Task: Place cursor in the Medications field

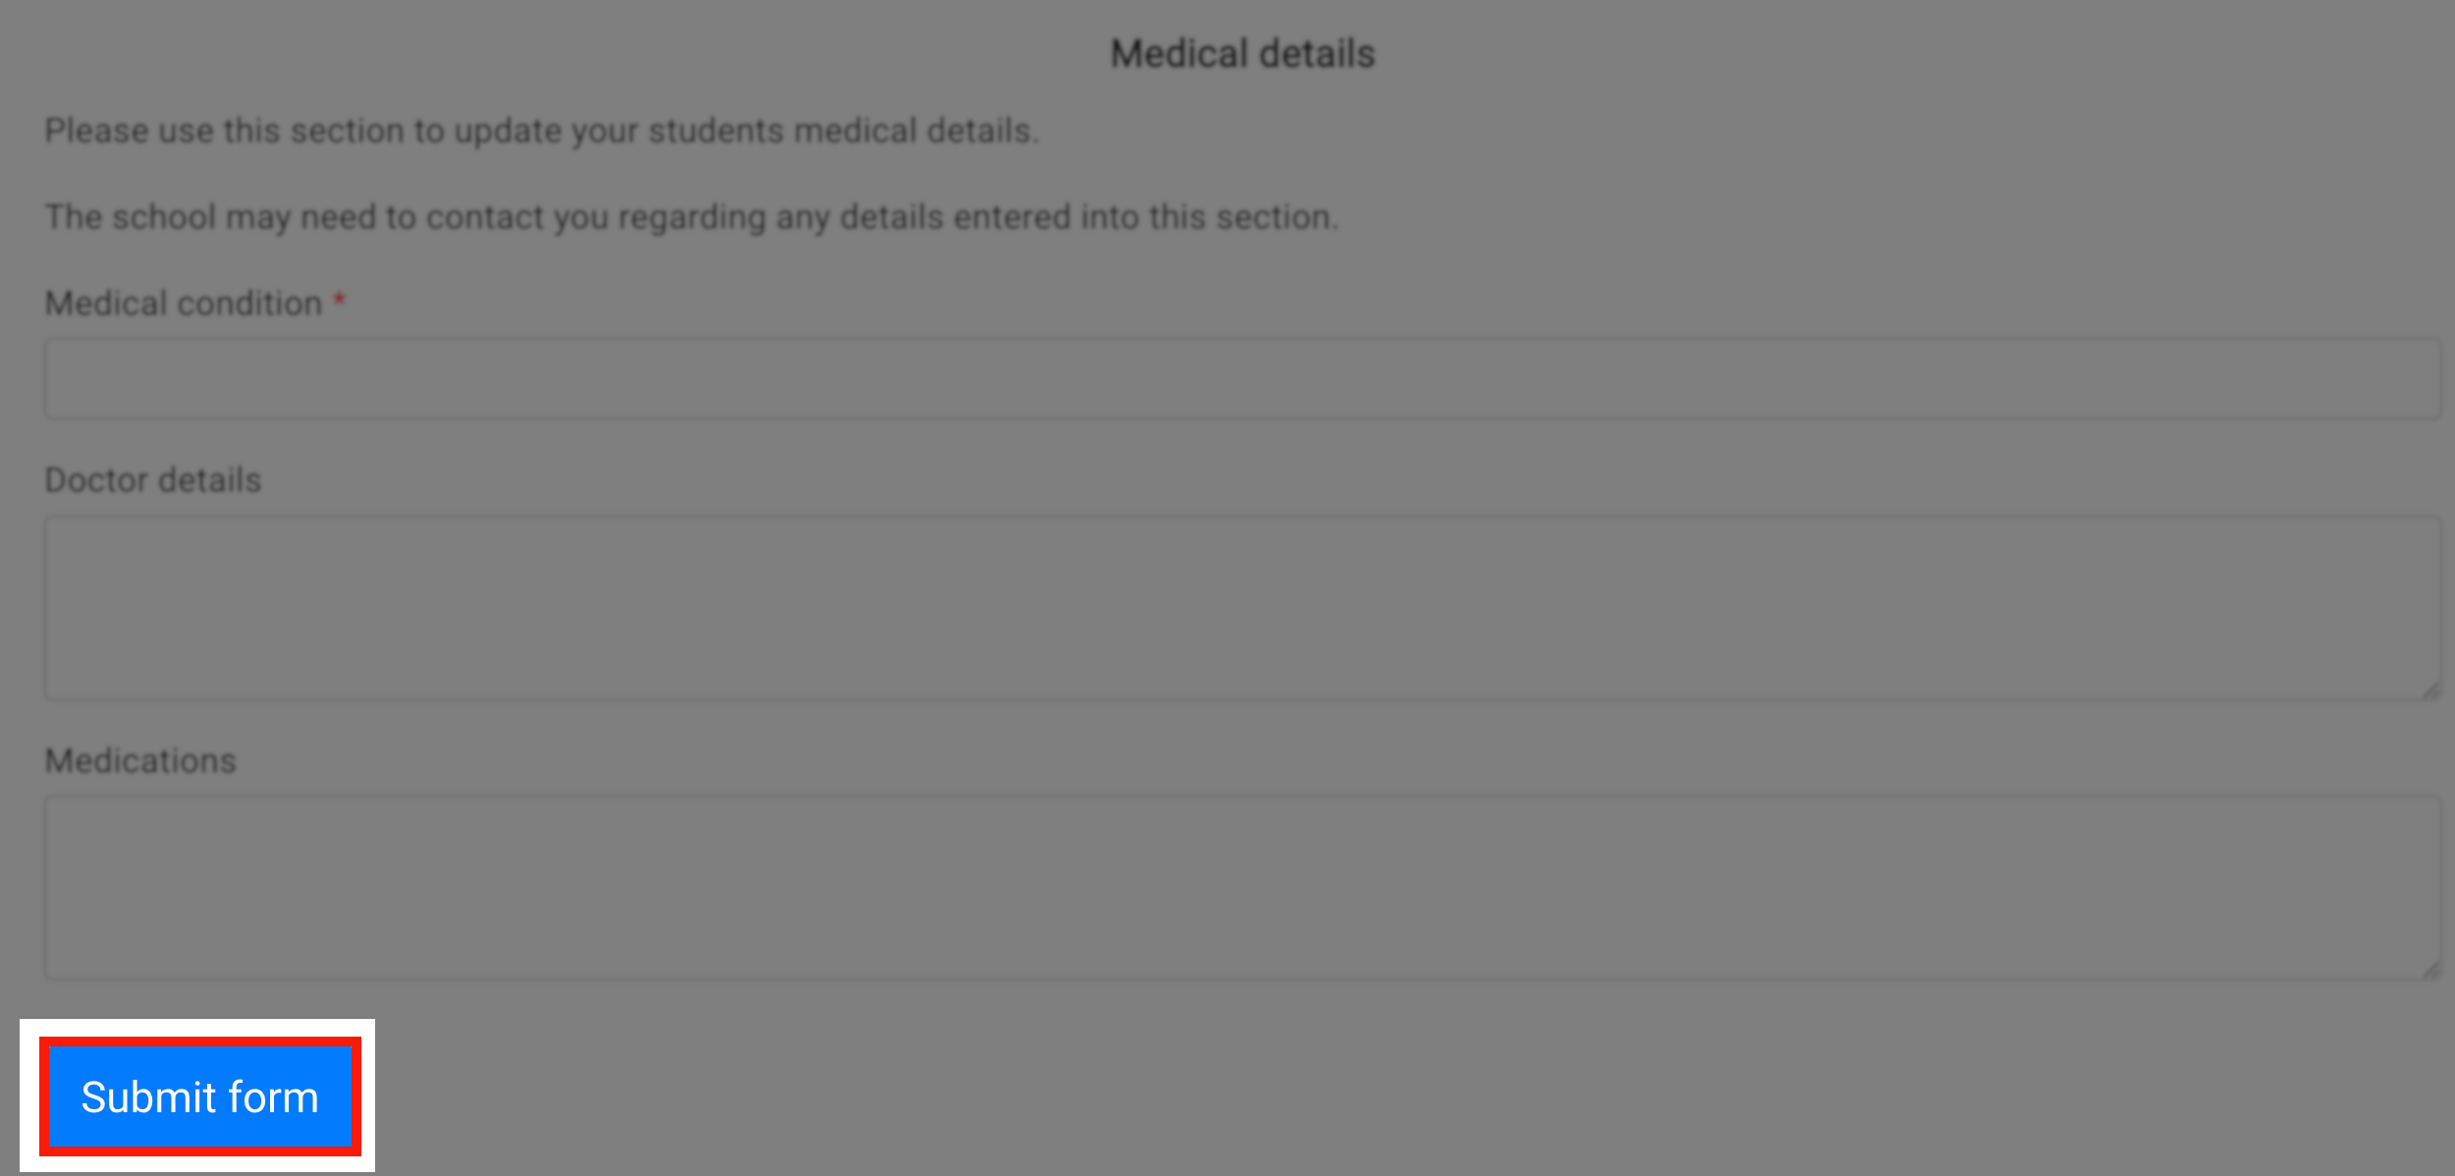Action: coord(1242,888)
